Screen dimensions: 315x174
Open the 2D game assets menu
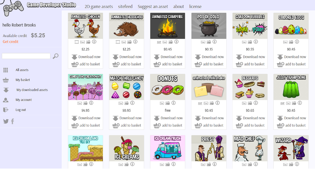[x=99, y=6]
